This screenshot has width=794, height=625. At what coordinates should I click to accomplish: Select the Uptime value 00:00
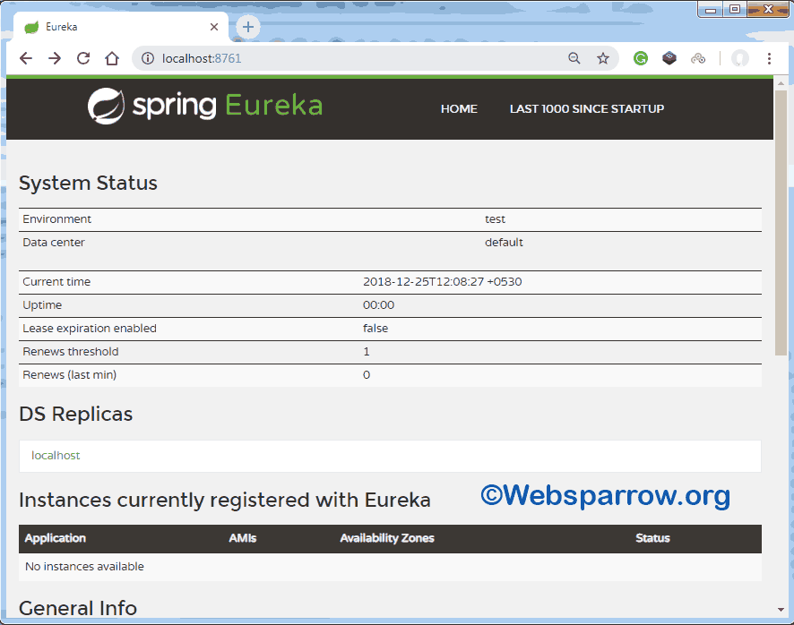(378, 305)
